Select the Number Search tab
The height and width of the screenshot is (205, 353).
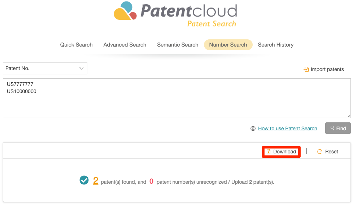[x=228, y=45]
